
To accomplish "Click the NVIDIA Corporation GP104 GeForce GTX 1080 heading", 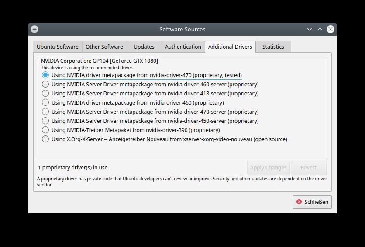I will click(100, 61).
